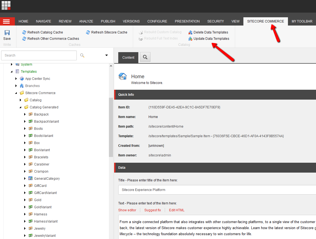Select the SITECORE COMMERCE ribbon tab
Viewport: 316px width, 239px height.
(x=266, y=21)
